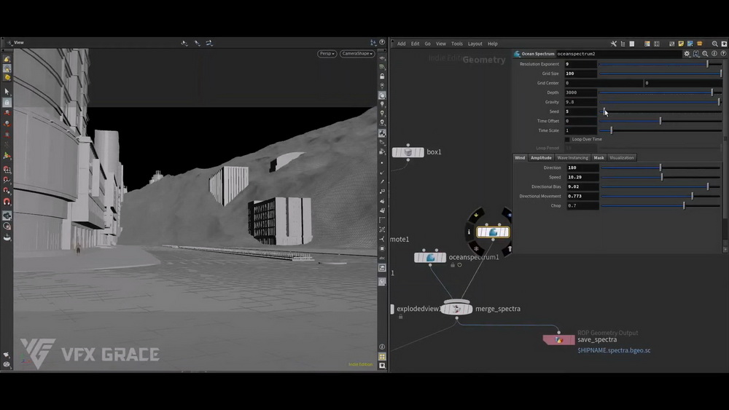Select the save_spectra ROP node
The height and width of the screenshot is (410, 729).
(x=559, y=340)
